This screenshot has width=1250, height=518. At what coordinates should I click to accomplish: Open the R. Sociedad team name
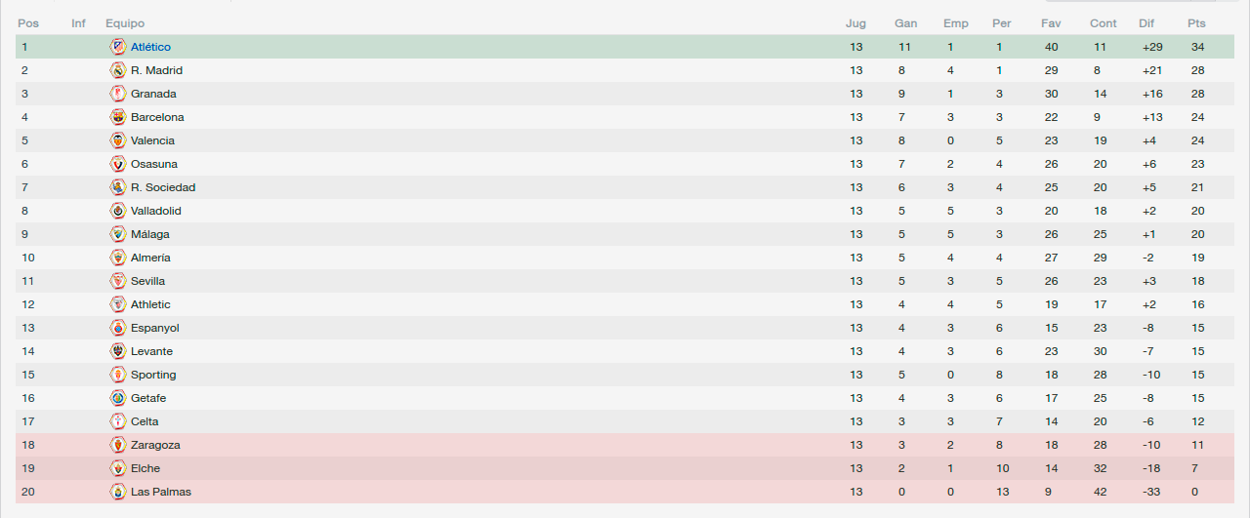(163, 187)
